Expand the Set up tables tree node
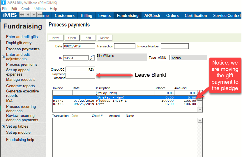 (x=3, y=126)
